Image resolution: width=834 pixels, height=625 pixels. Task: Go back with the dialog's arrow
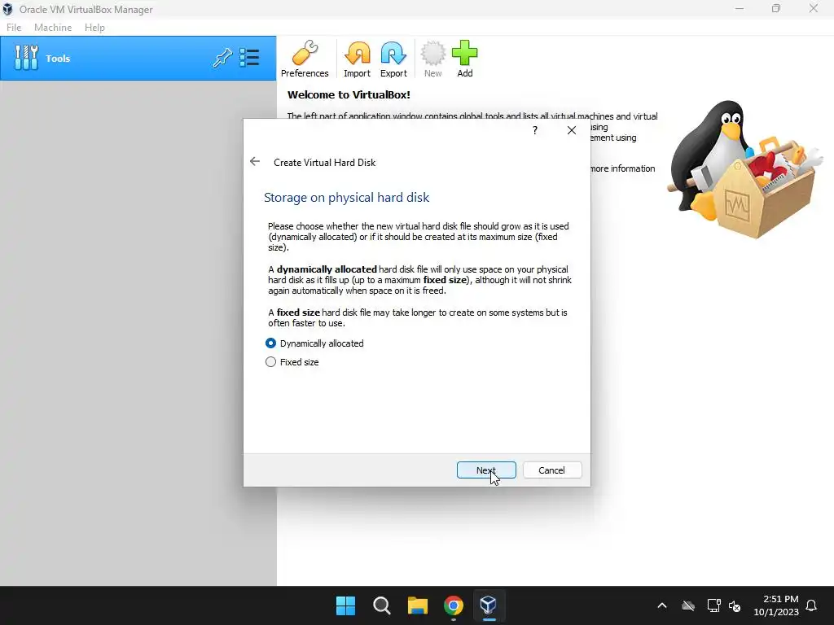pos(255,162)
